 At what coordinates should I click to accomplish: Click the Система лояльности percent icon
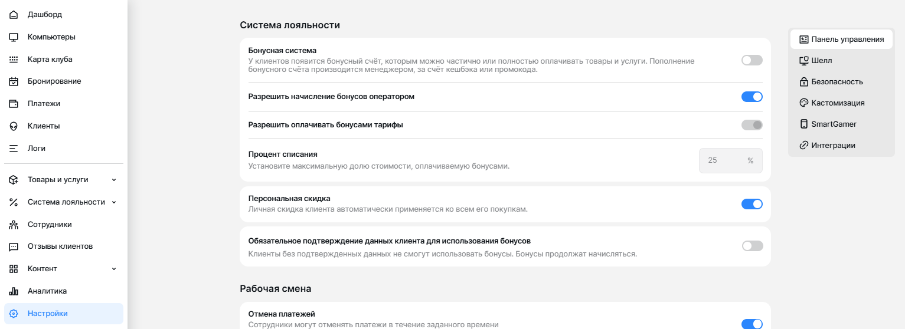point(14,202)
